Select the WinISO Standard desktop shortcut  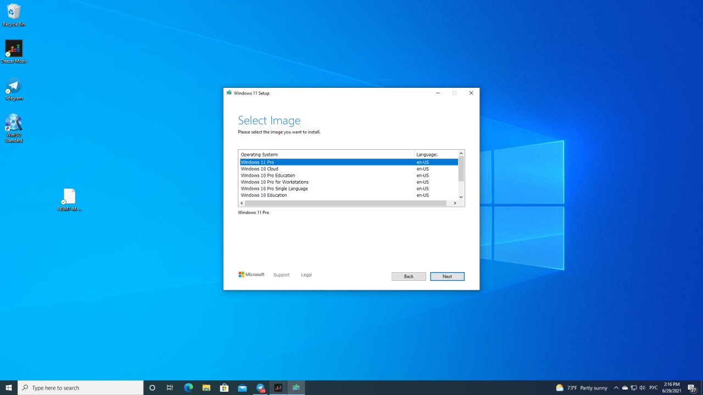tap(14, 128)
